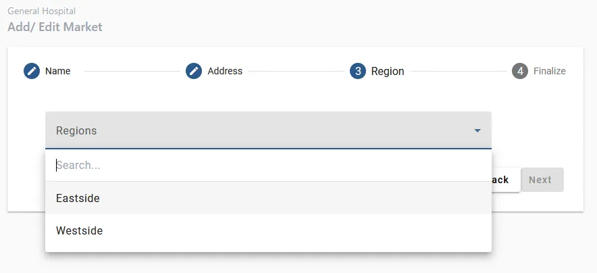Click the pencil icon for Address step
Viewport: 597px width, 273px height.
coord(194,71)
